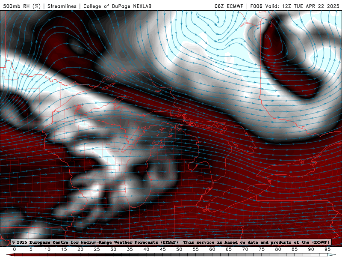342x257 pixels.
Task: Click the '20' tick on color scale
Action: (x=80, y=249)
